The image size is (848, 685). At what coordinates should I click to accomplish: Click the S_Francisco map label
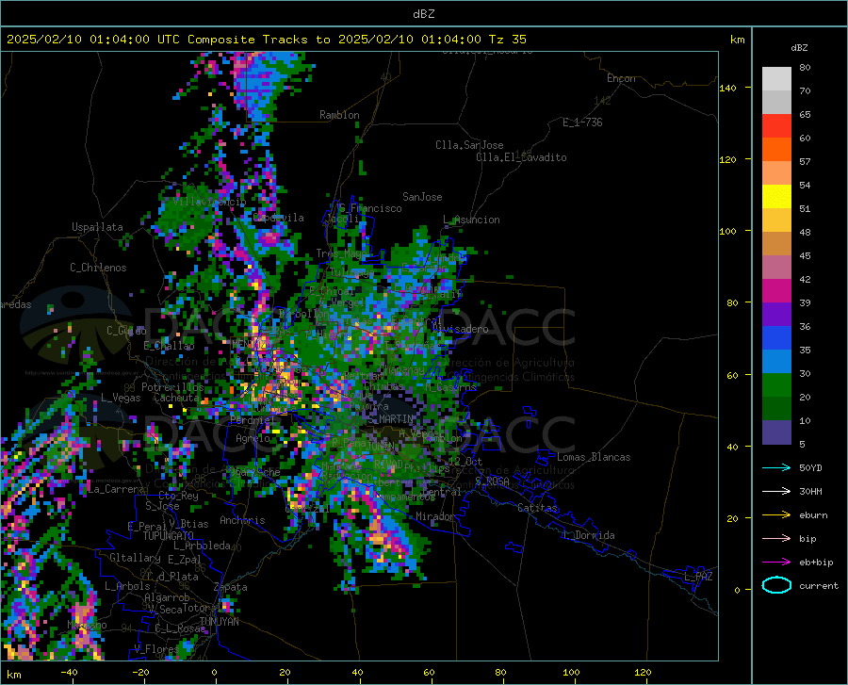(370, 208)
